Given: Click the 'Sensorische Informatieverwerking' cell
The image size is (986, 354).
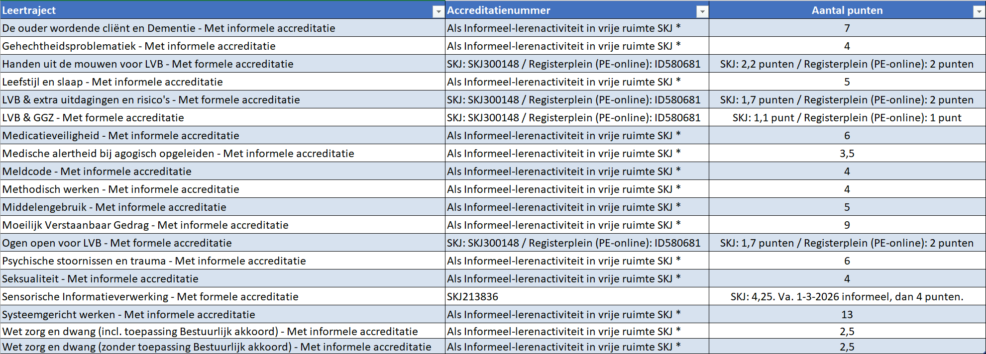Looking at the screenshot, I should [150, 297].
